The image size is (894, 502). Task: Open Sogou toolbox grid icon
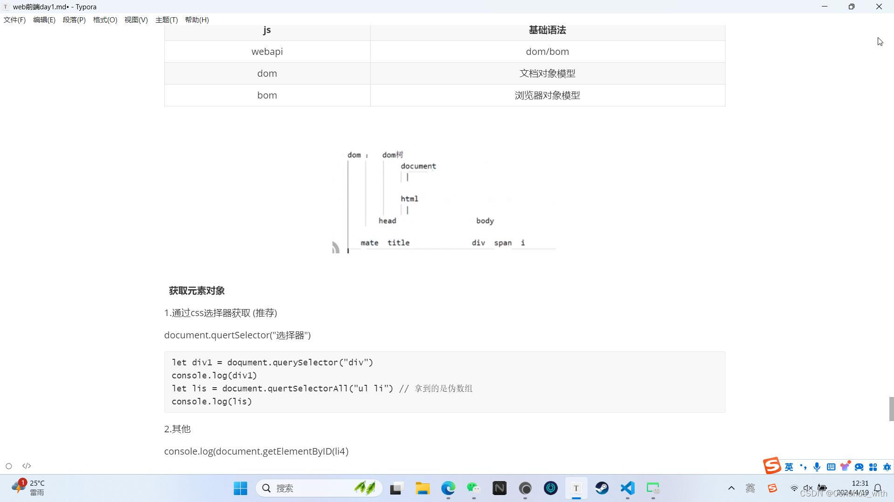point(873,467)
